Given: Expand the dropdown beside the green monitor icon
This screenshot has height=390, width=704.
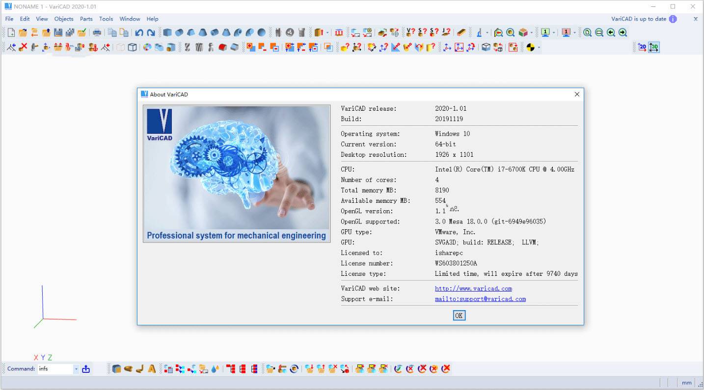Looking at the screenshot, I should pos(553,33).
